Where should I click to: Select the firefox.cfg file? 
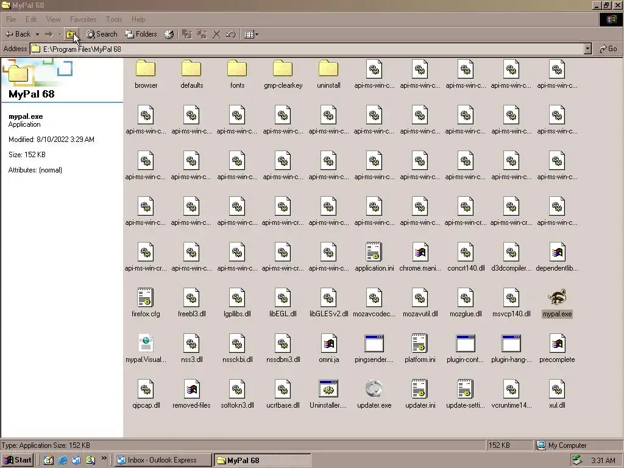[x=146, y=303]
